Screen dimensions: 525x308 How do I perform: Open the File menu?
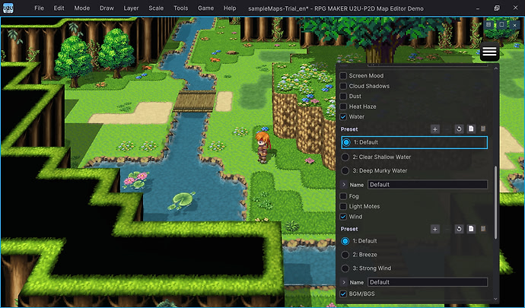(39, 8)
